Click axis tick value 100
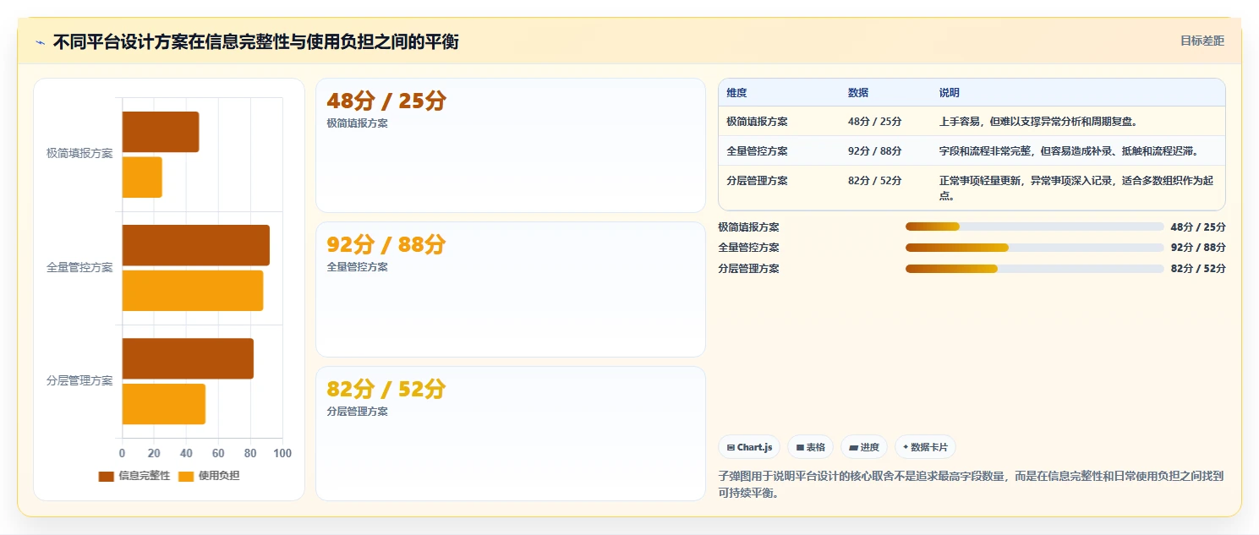Screen dimensions: 1259x535 [282, 454]
